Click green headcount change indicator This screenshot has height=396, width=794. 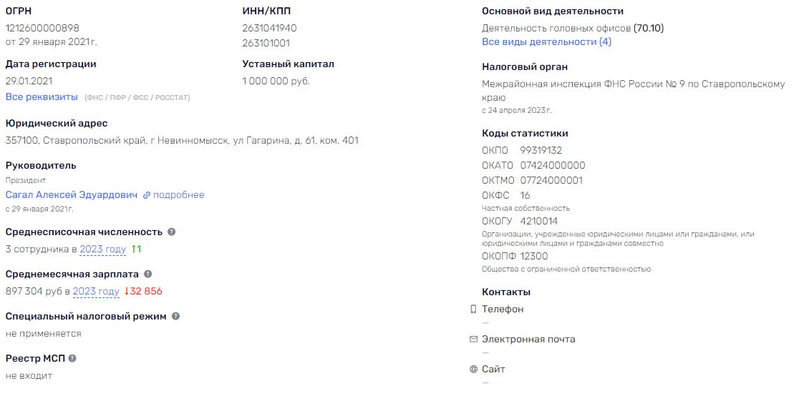(x=136, y=249)
